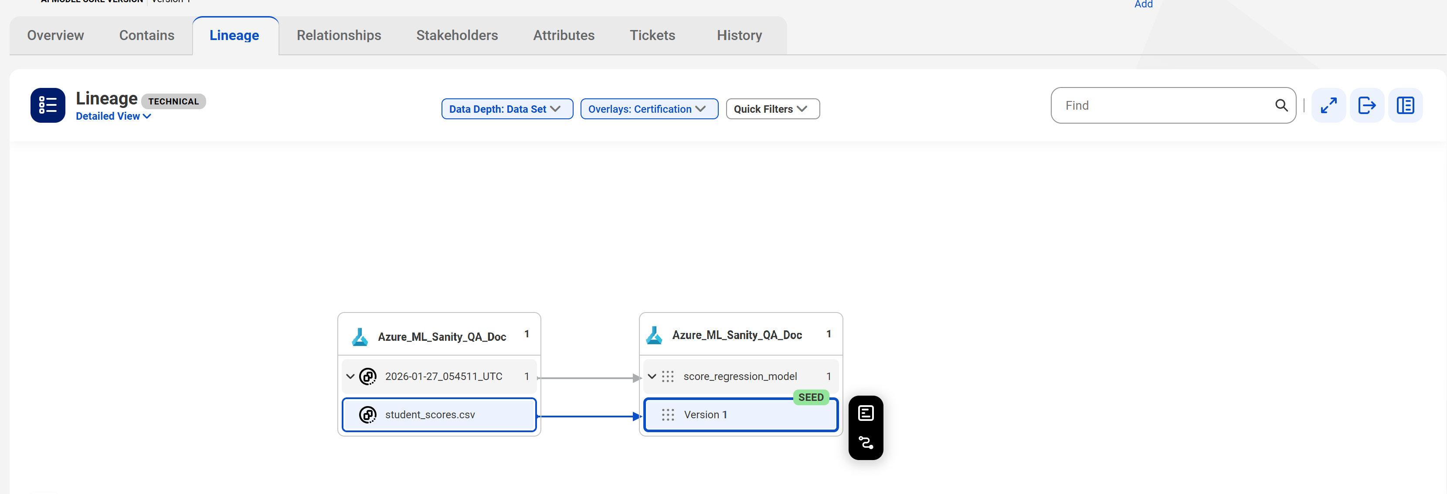The height and width of the screenshot is (494, 1447).
Task: Collapse the score_regression_model node
Action: coord(652,376)
